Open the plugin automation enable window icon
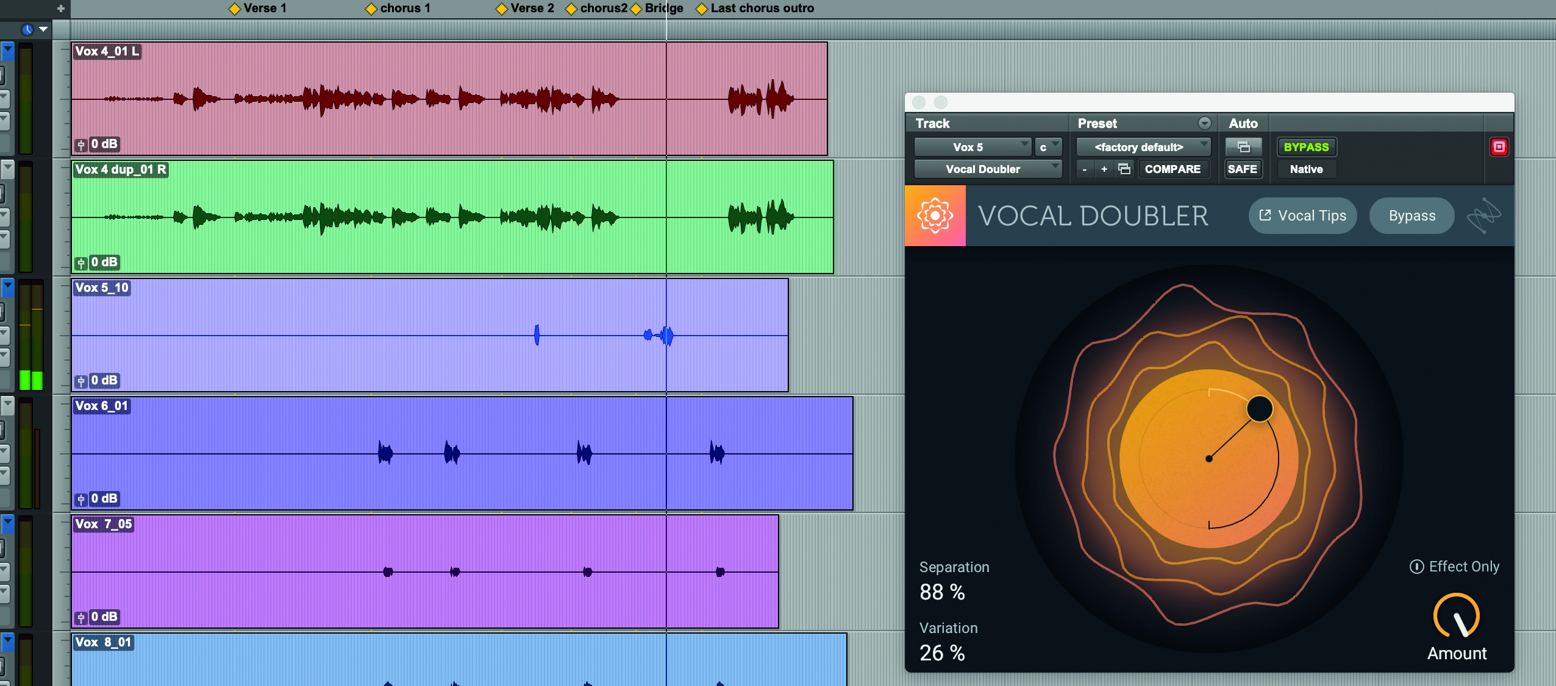This screenshot has height=686, width=1556. (x=1243, y=147)
